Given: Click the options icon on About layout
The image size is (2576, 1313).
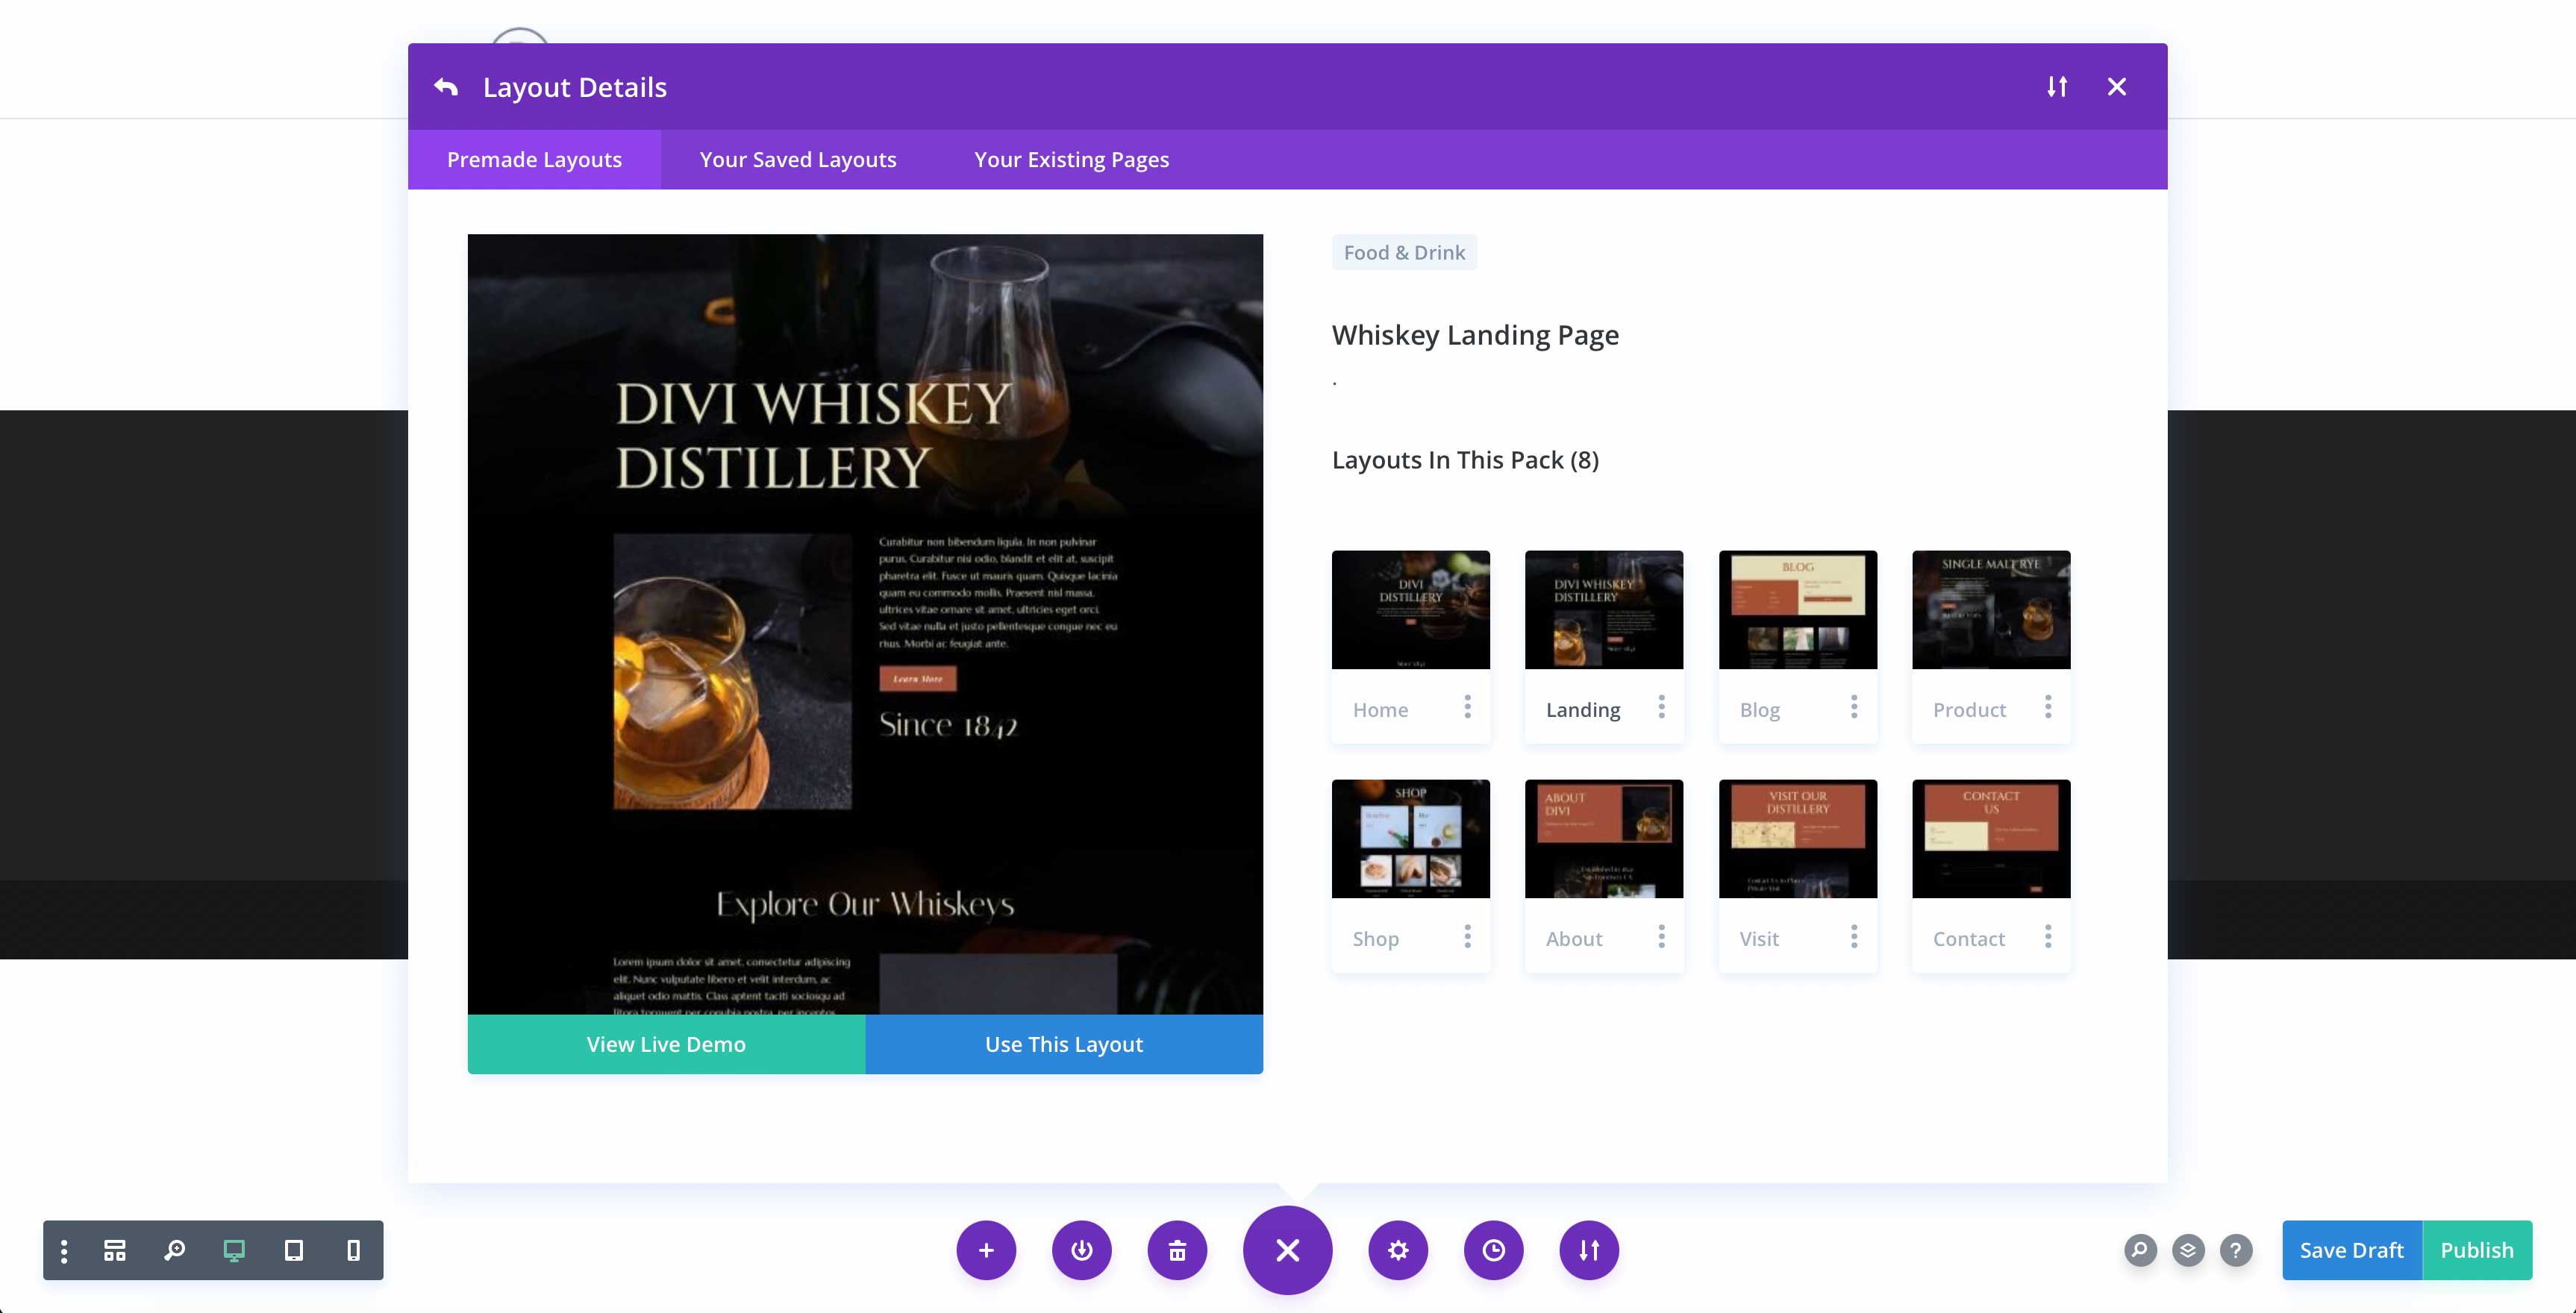Looking at the screenshot, I should (1660, 935).
